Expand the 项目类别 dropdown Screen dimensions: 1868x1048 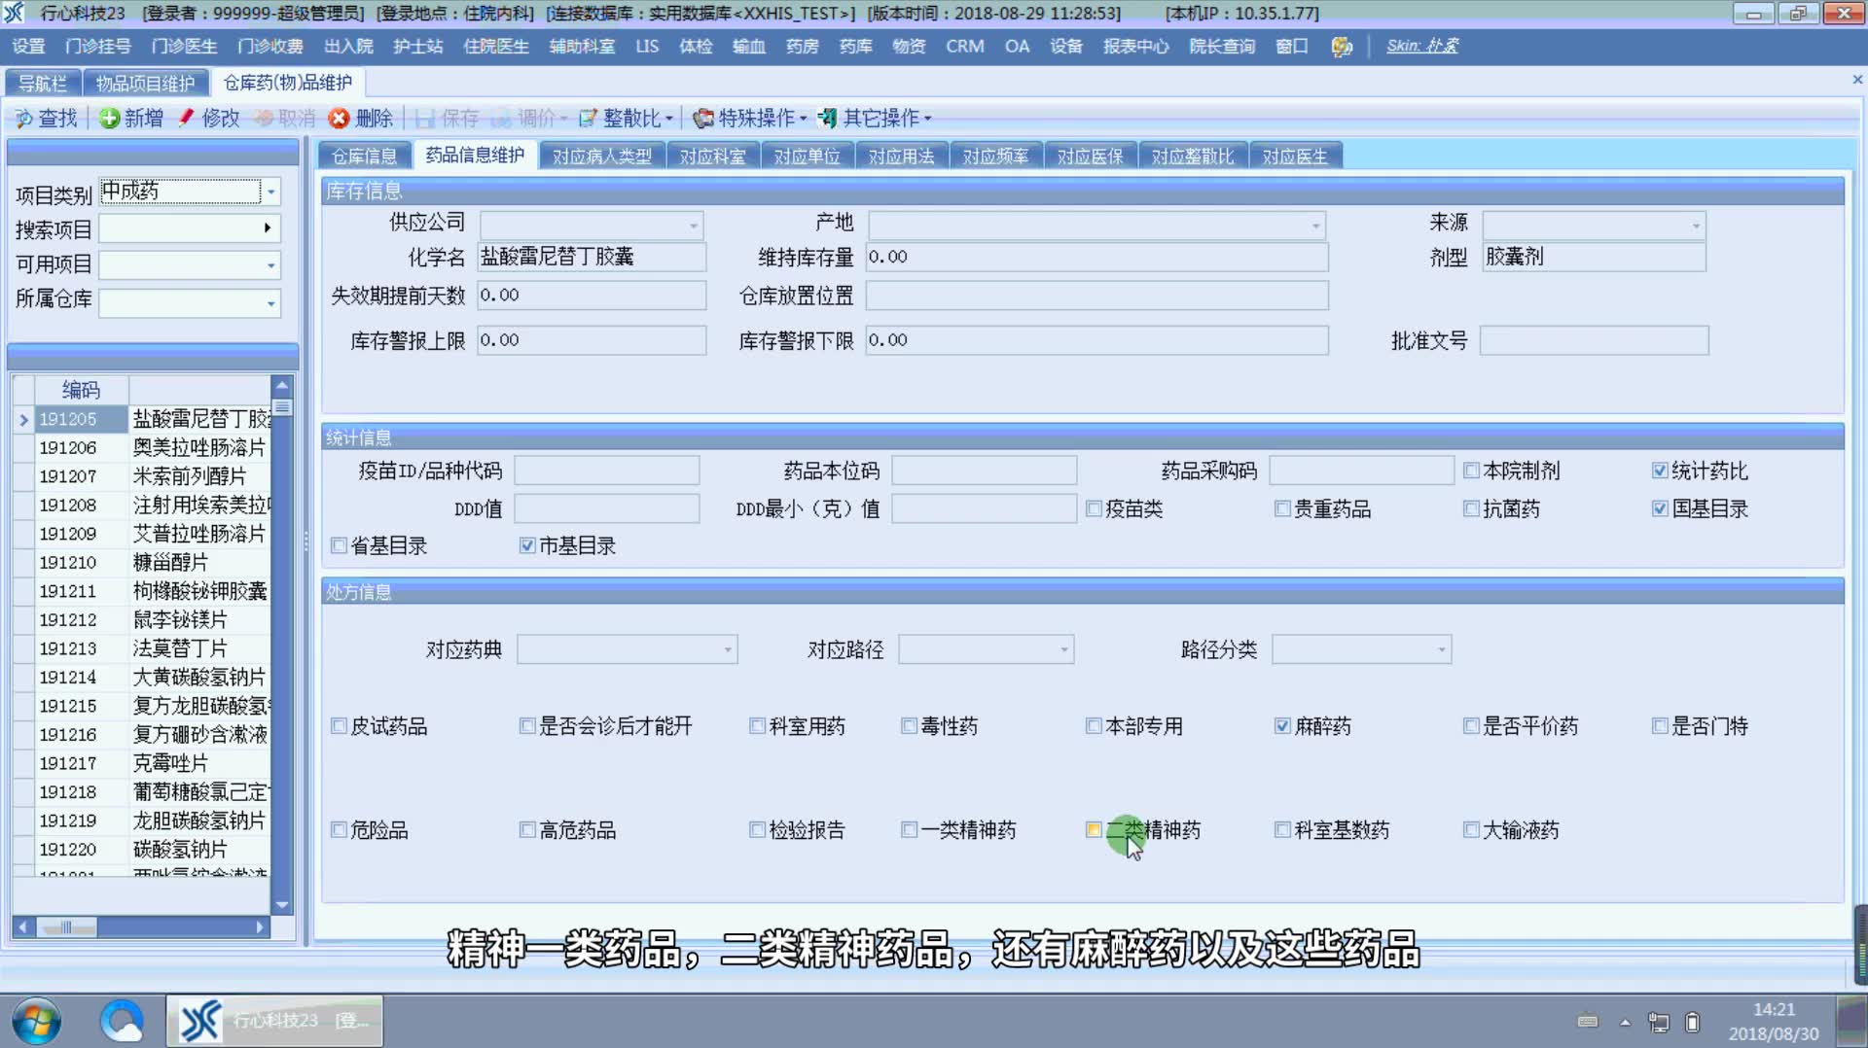[x=271, y=192]
